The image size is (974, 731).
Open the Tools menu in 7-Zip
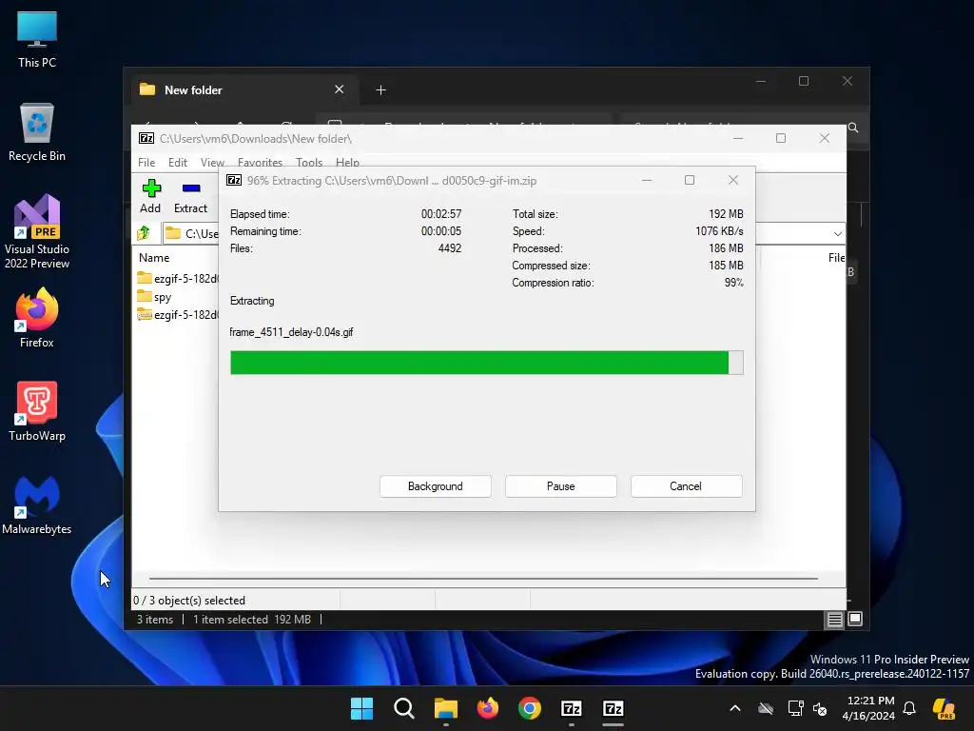coord(309,162)
